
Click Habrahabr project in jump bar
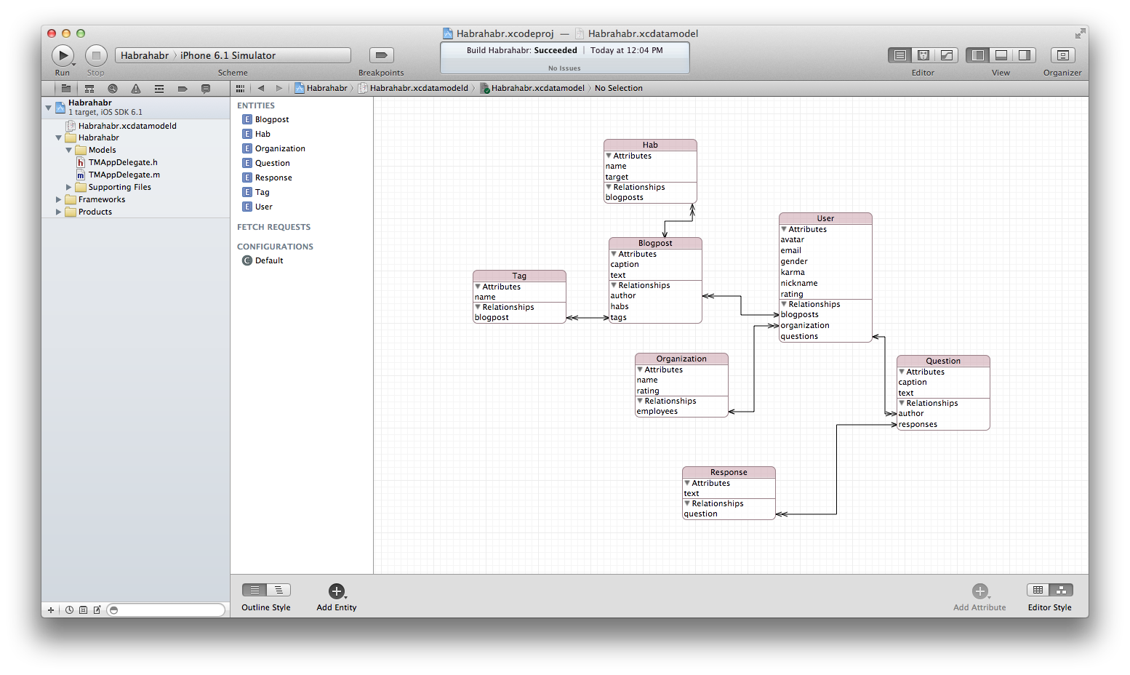[x=321, y=88]
